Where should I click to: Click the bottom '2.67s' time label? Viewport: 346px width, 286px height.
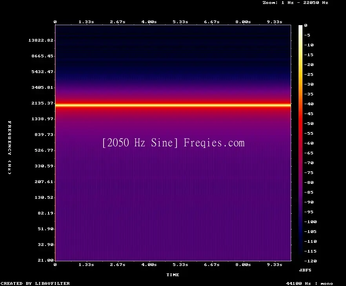click(x=118, y=264)
